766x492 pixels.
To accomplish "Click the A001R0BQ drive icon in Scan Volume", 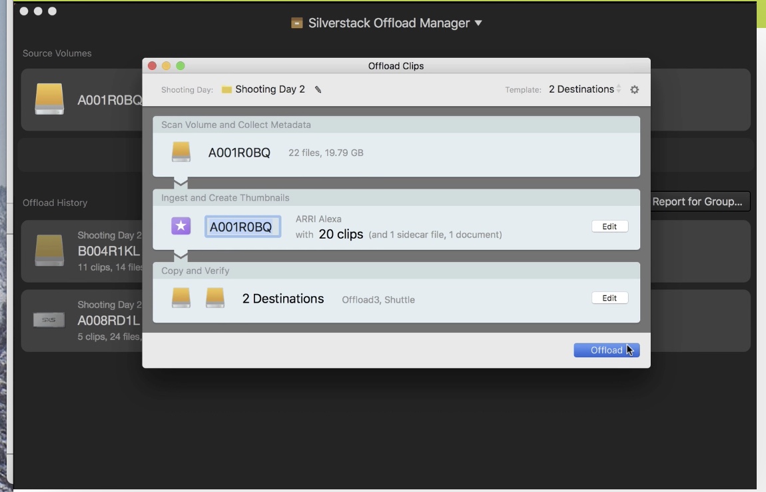I will 181,153.
